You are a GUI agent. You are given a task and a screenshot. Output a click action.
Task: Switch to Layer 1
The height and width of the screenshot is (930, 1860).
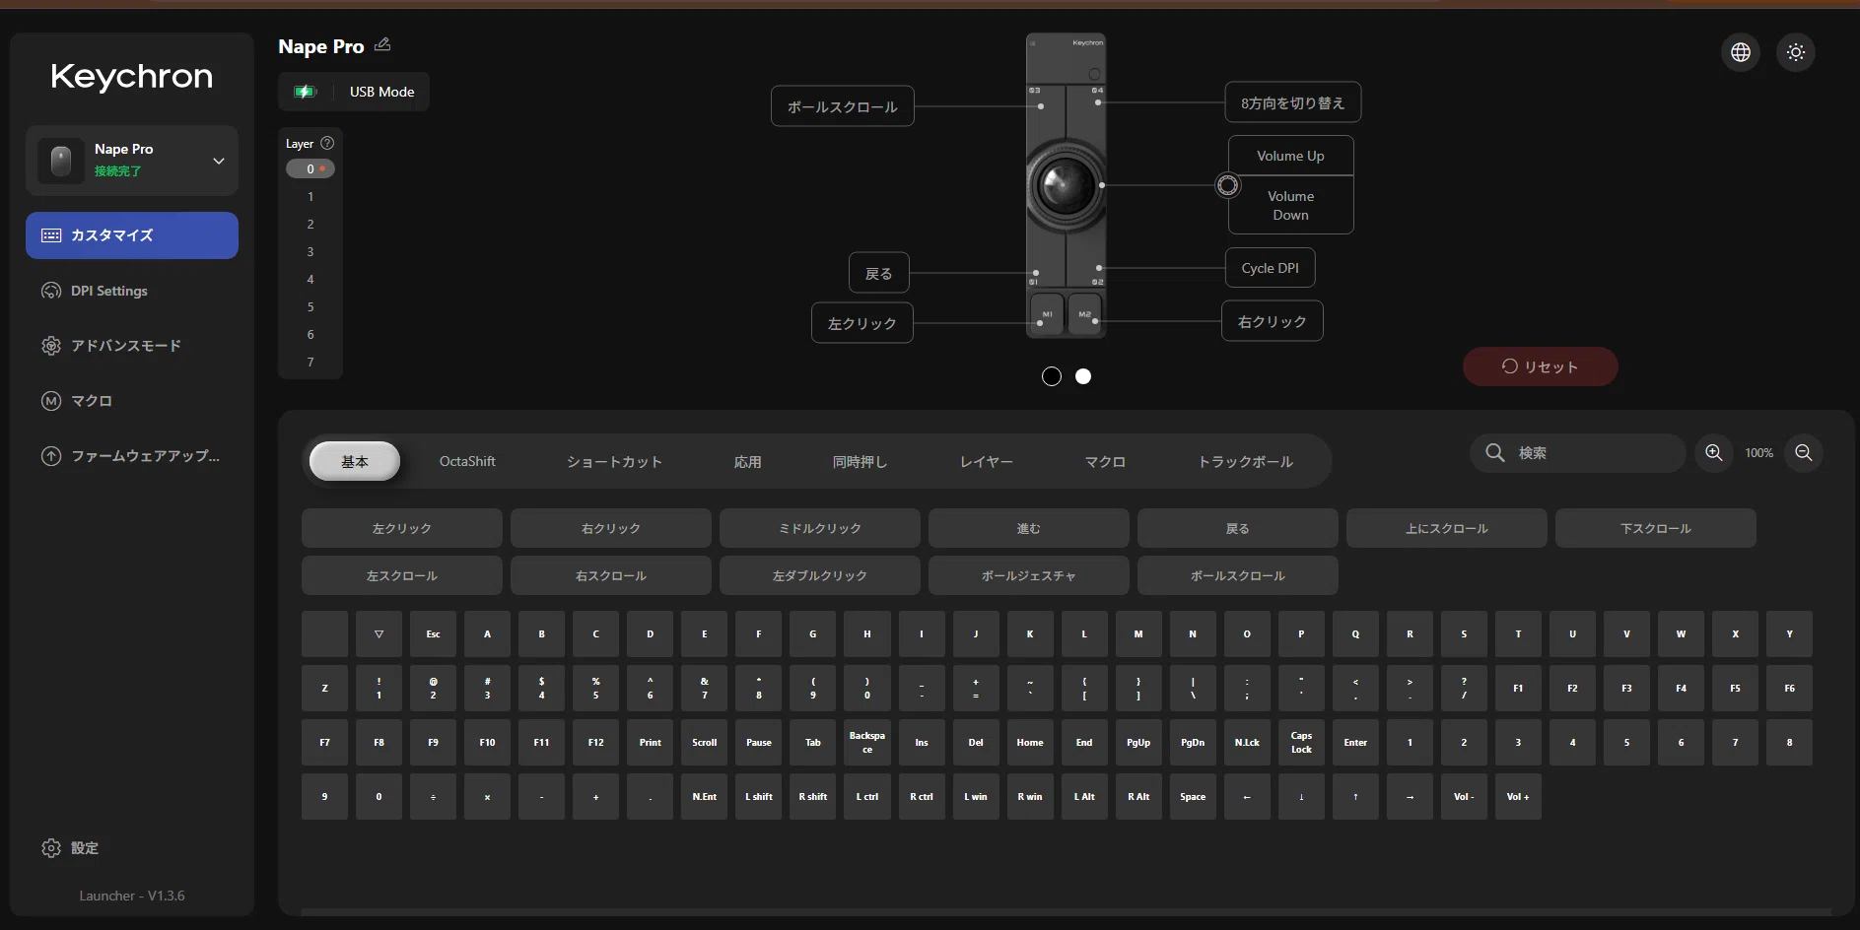coord(310,197)
